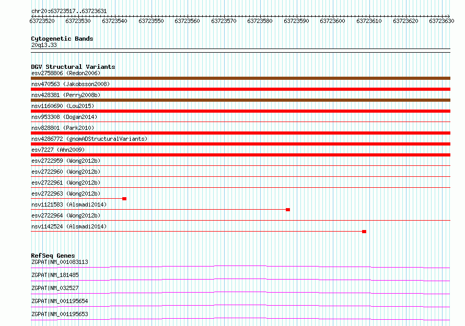Open variant esv2722960 (Wong2012b)
This screenshot has width=465, height=326.
tap(66, 172)
